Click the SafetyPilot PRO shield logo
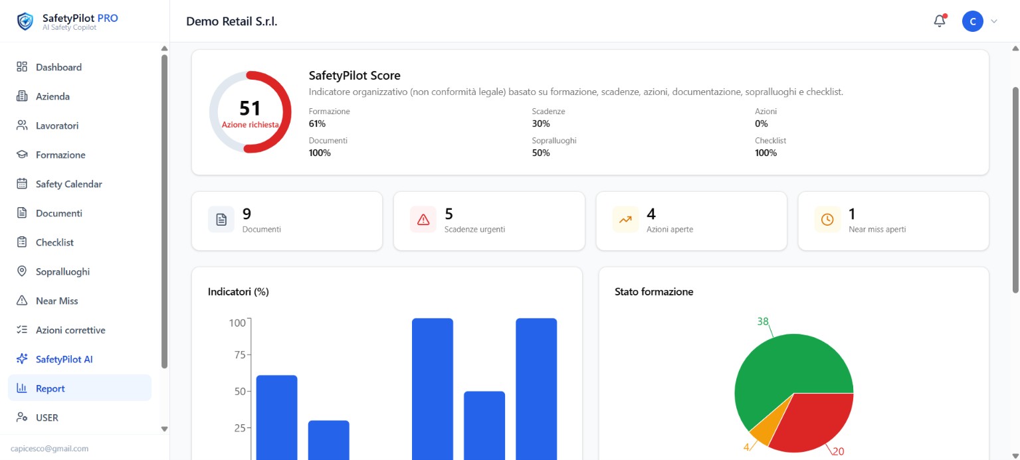 [x=25, y=22]
